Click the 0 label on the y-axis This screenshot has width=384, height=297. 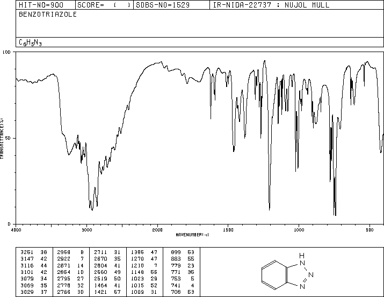9,224
